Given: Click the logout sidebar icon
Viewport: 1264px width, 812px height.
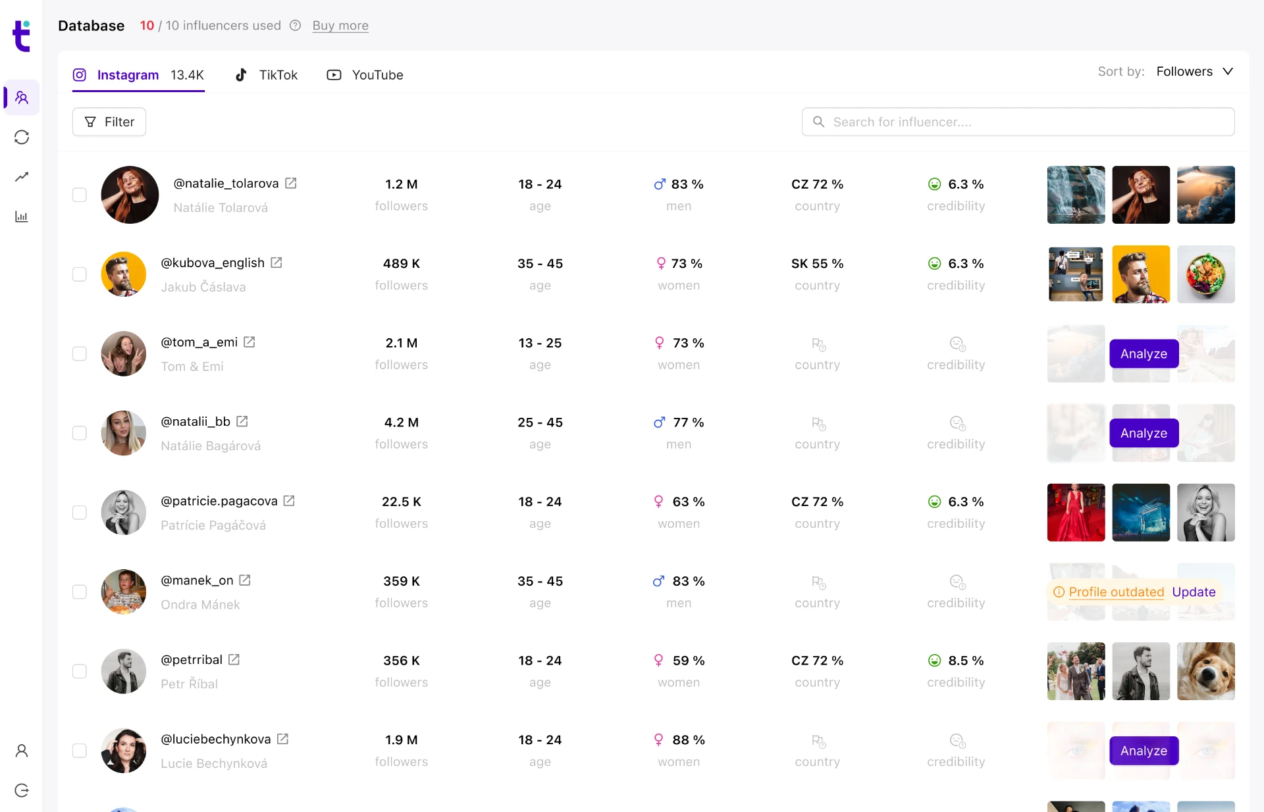Looking at the screenshot, I should point(22,790).
